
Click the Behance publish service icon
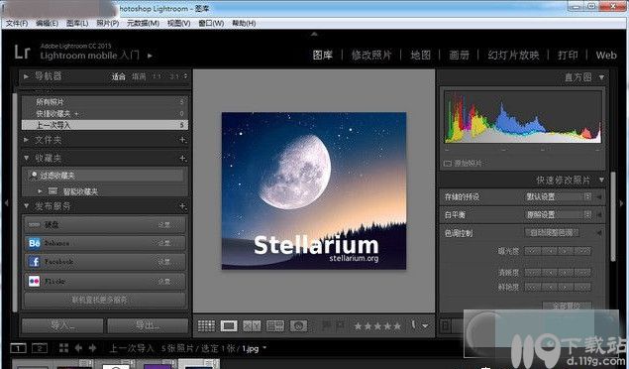(34, 243)
